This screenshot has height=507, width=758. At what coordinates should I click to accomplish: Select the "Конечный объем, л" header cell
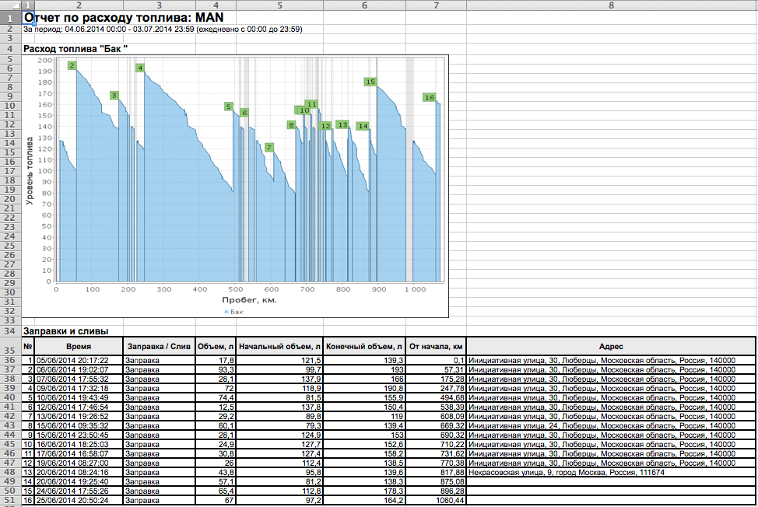pyautogui.click(x=364, y=346)
